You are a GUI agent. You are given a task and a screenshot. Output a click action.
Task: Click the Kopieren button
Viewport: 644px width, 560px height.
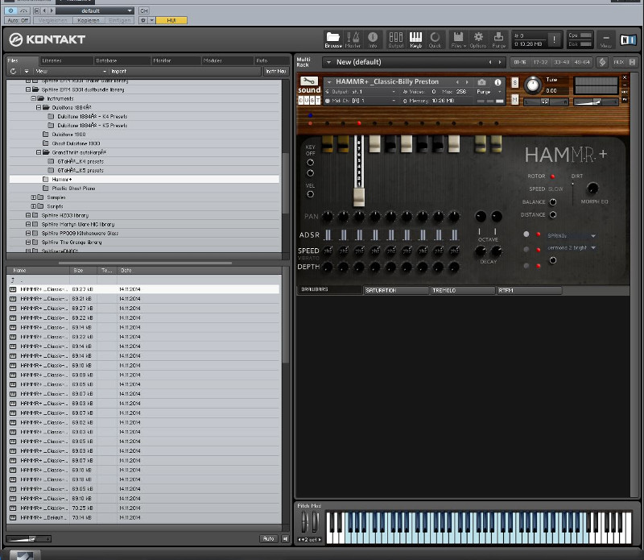(x=89, y=20)
